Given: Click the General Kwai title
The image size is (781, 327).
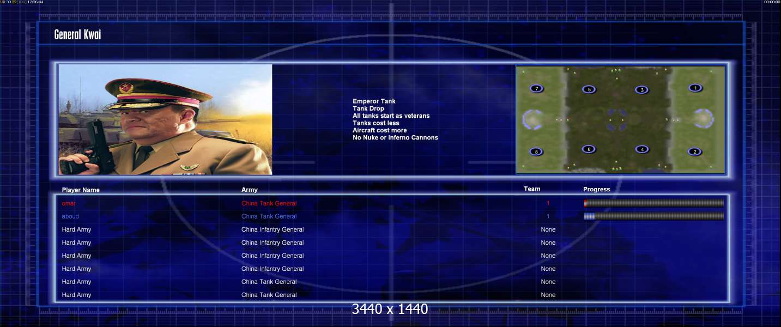Looking at the screenshot, I should (77, 35).
